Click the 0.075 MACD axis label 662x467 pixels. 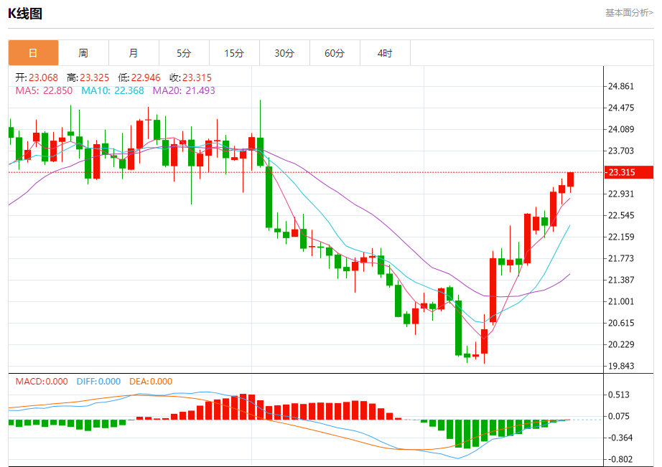click(618, 416)
